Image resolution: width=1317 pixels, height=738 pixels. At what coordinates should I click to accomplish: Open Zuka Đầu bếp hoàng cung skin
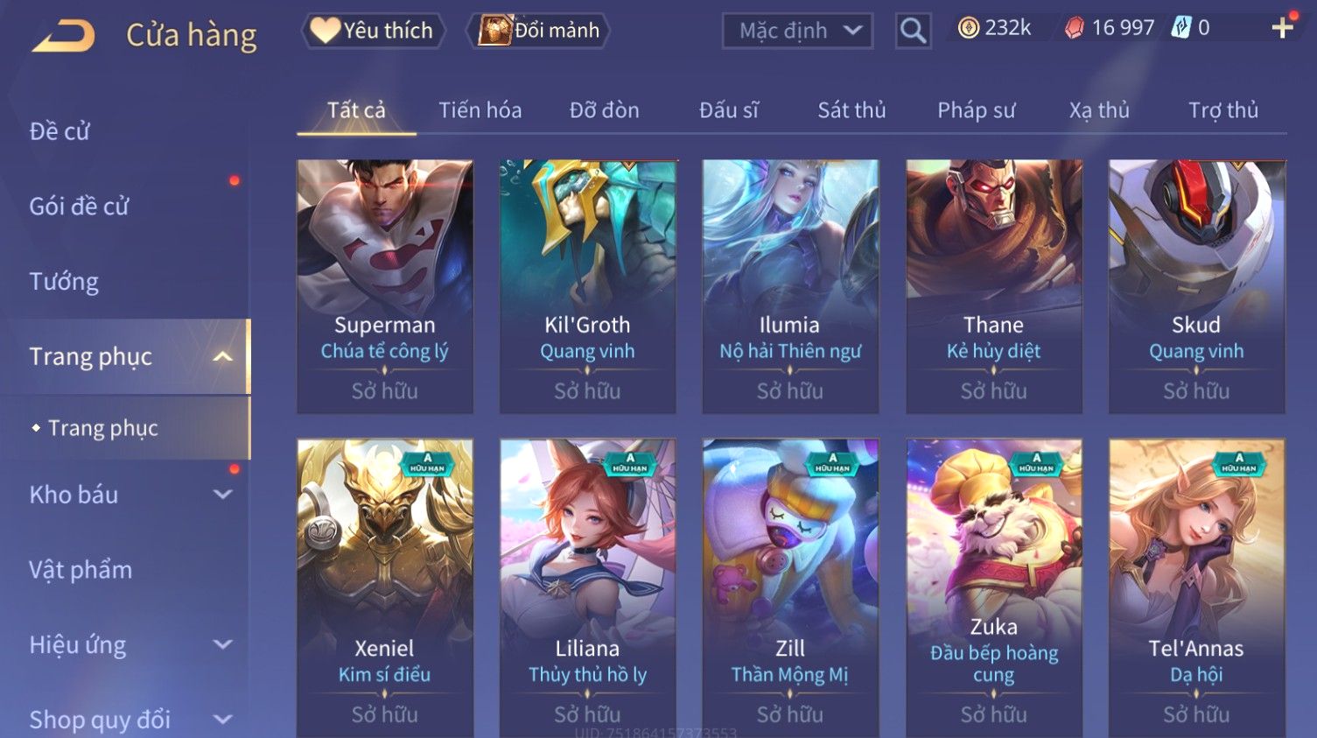(x=993, y=587)
